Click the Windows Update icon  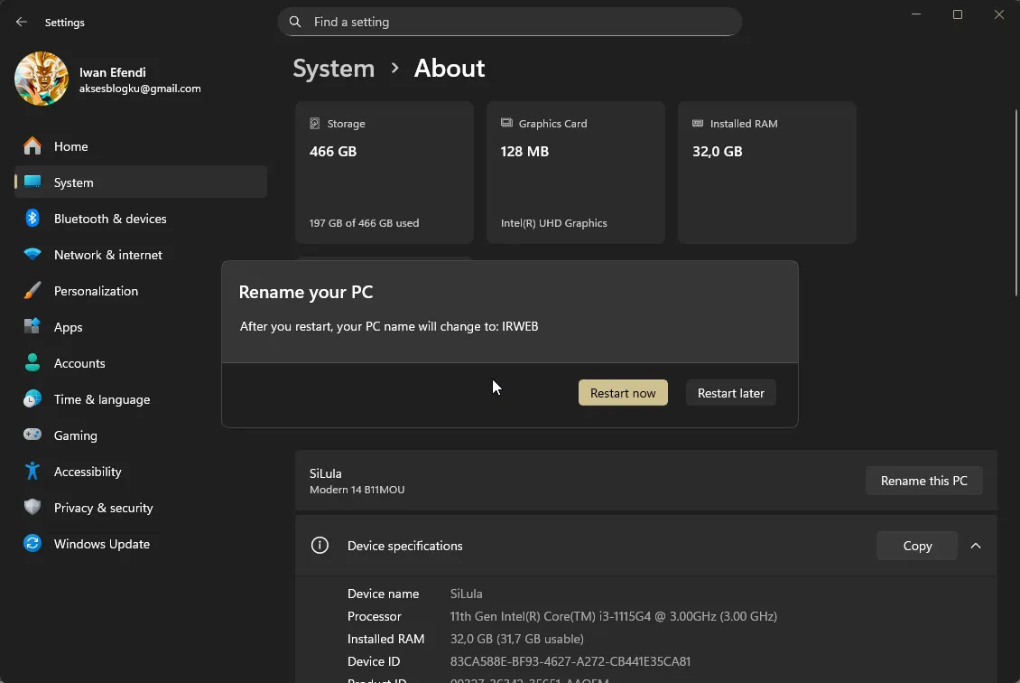[31, 543]
